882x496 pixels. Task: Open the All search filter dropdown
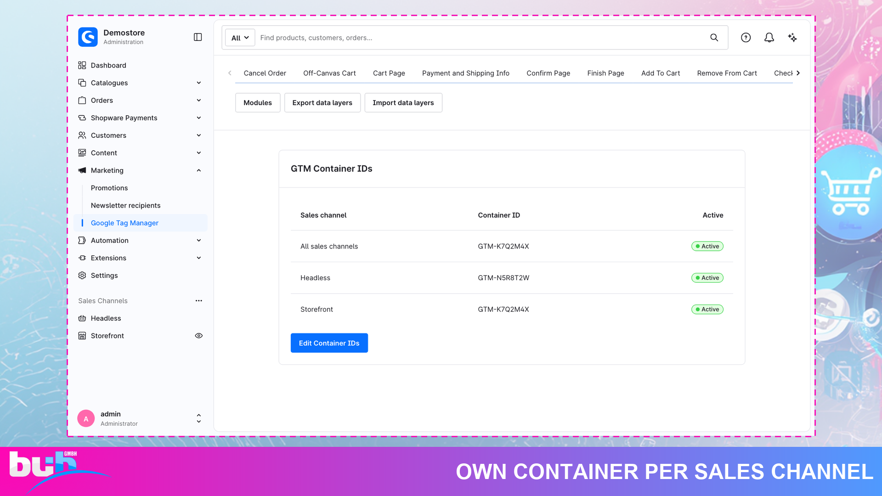(240, 38)
